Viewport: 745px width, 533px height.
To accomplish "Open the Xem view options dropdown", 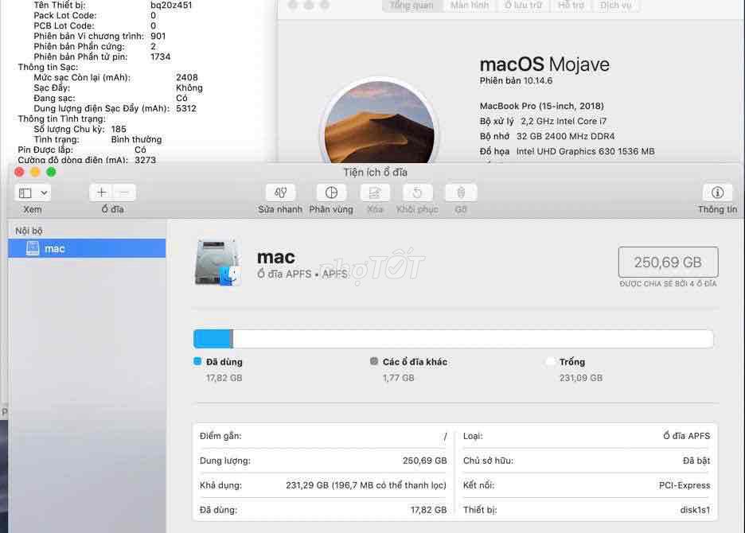I will [x=32, y=192].
